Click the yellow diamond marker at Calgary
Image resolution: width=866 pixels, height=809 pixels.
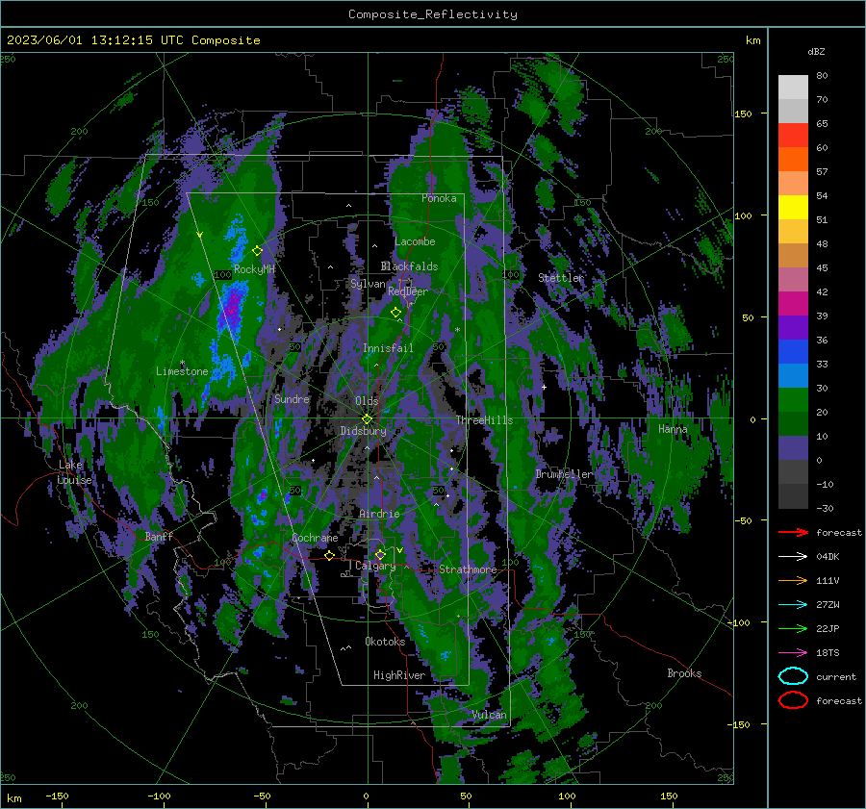(x=380, y=554)
